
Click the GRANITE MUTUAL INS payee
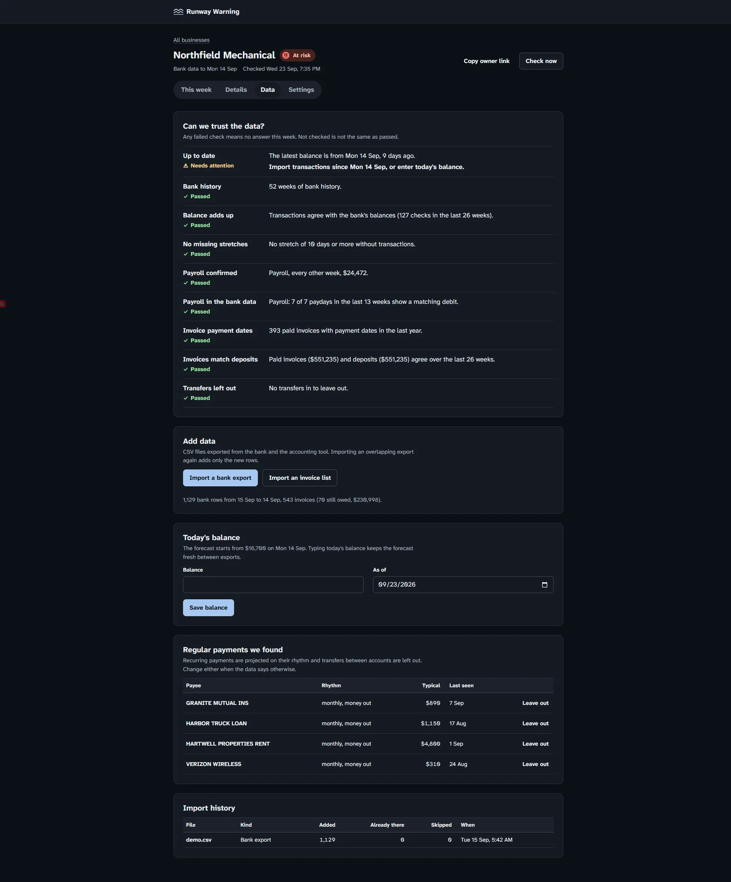click(x=217, y=703)
